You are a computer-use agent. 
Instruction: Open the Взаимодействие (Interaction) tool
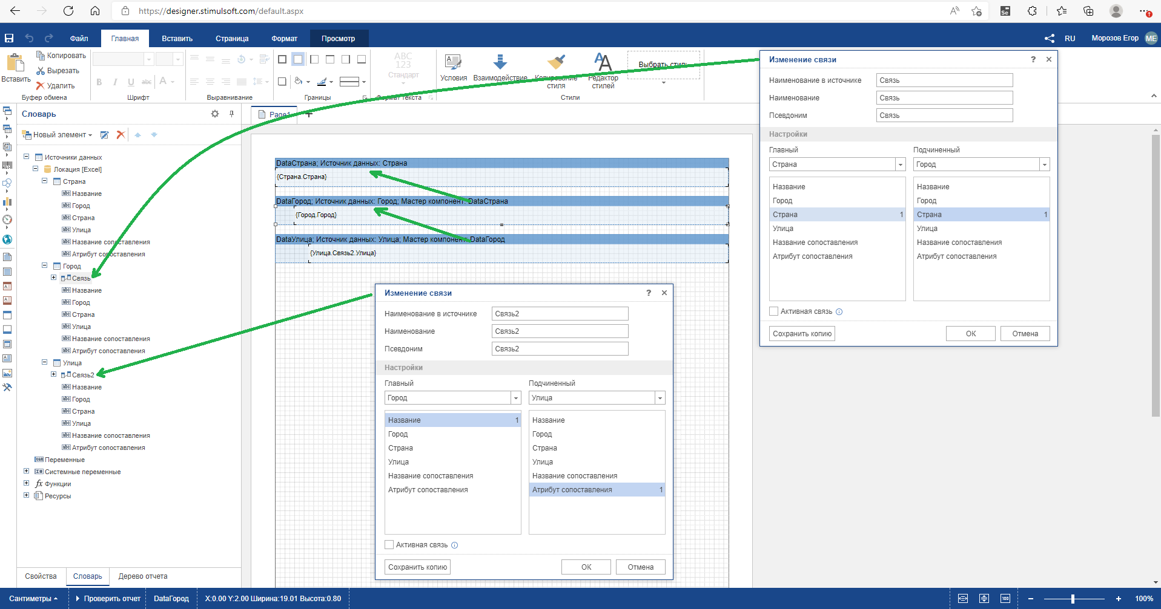pos(500,68)
